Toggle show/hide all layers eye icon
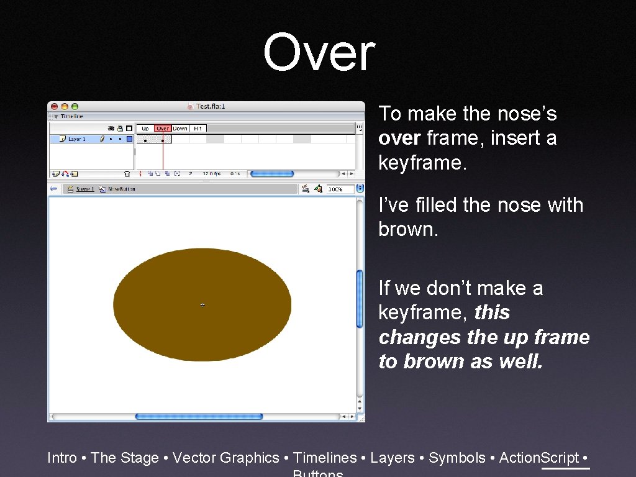 coord(111,128)
